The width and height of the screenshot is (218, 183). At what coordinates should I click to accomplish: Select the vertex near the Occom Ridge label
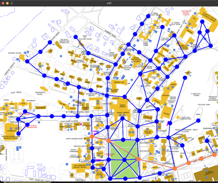coord(50,42)
